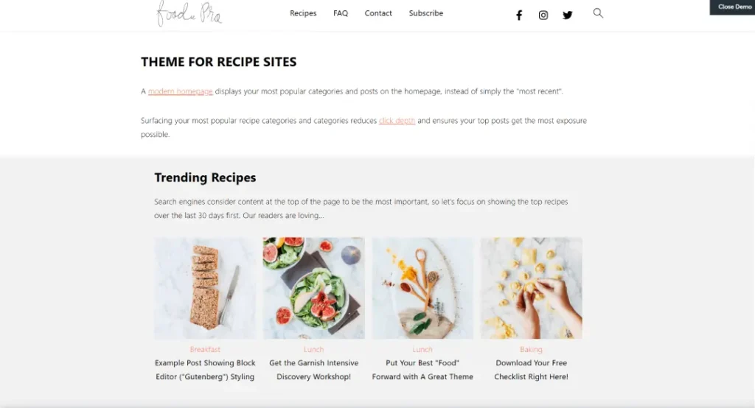Go to the Contact page
This screenshot has width=755, height=408.
378,13
